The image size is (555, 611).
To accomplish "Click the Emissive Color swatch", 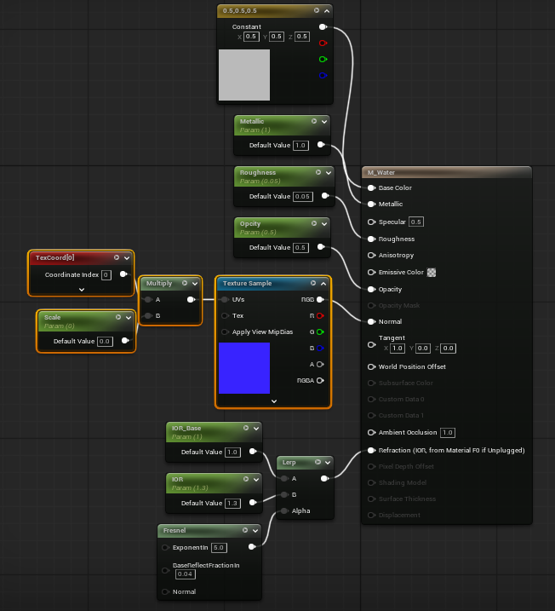I will point(432,273).
